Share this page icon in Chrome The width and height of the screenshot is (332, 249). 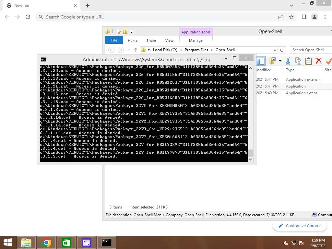coord(281,17)
